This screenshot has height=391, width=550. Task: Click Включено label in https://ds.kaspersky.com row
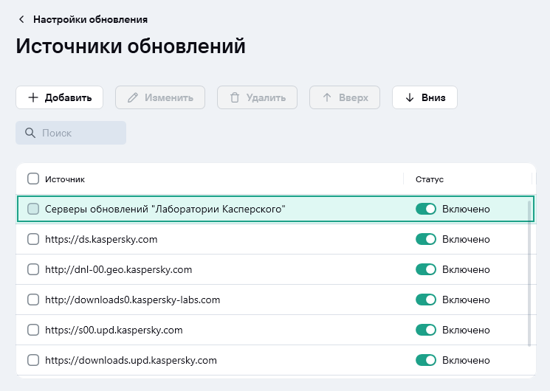466,240
